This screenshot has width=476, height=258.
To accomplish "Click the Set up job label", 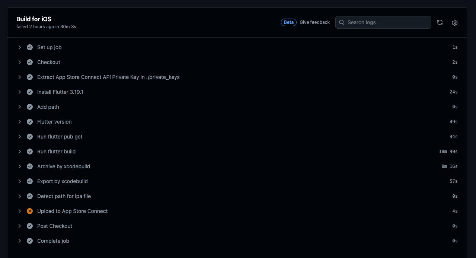I will click(49, 47).
